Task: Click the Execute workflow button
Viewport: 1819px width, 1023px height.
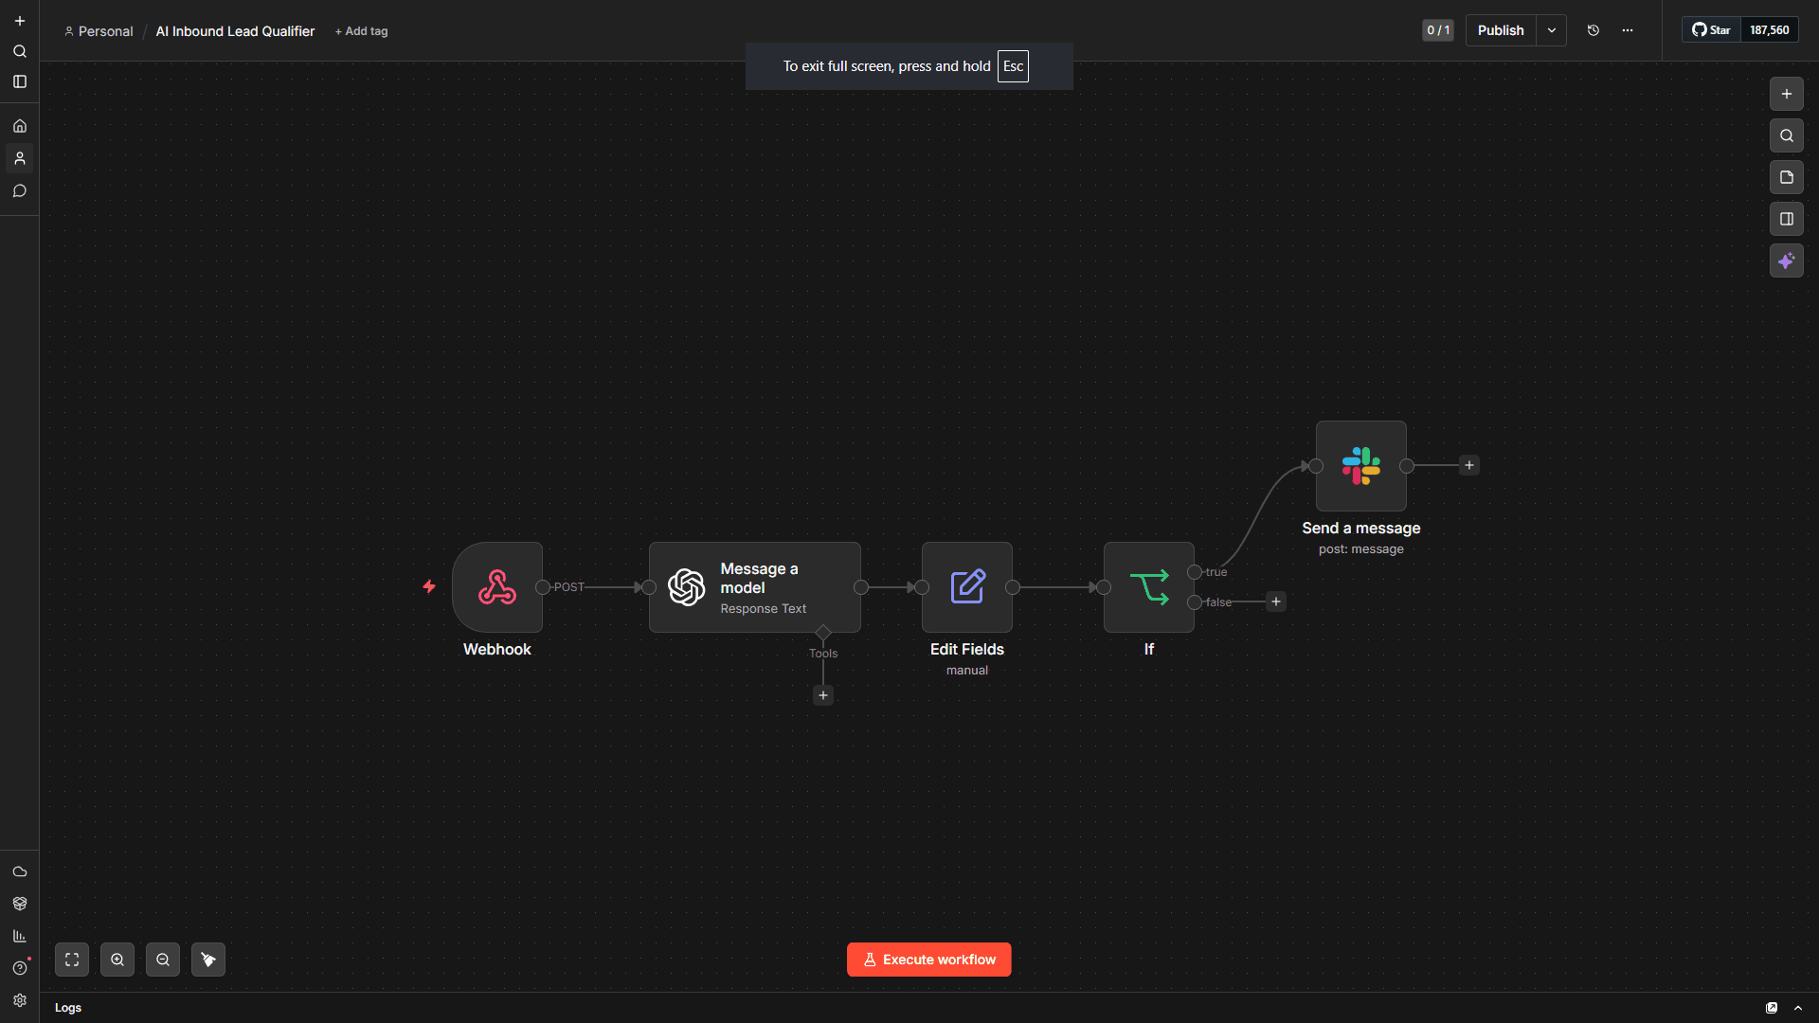Action: point(928,960)
